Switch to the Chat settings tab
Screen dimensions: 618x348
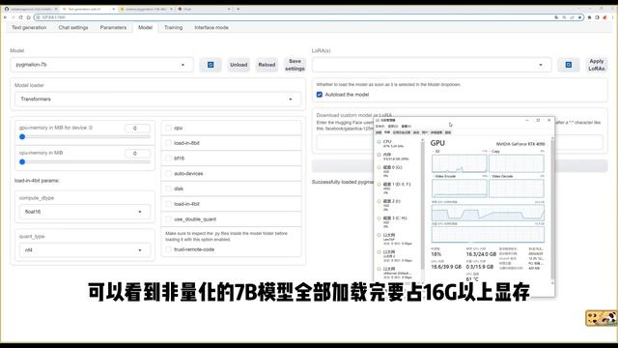73,28
